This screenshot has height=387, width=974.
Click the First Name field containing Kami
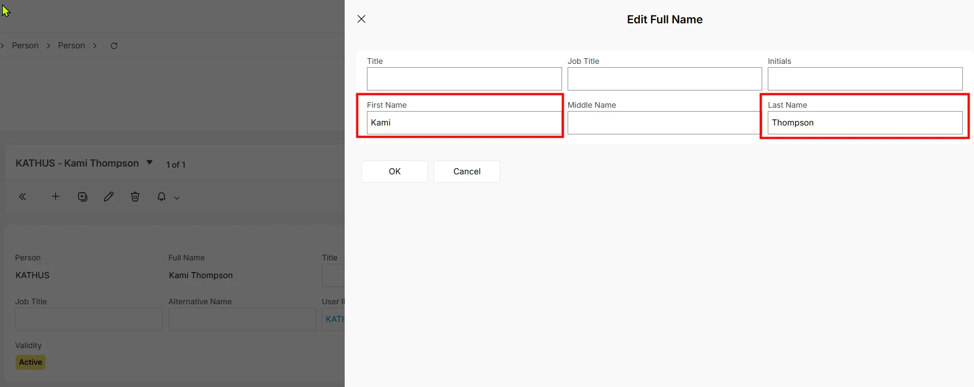point(464,123)
